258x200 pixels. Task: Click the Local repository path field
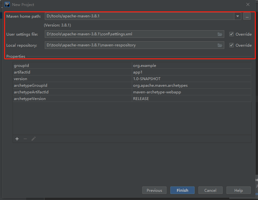[134, 45]
